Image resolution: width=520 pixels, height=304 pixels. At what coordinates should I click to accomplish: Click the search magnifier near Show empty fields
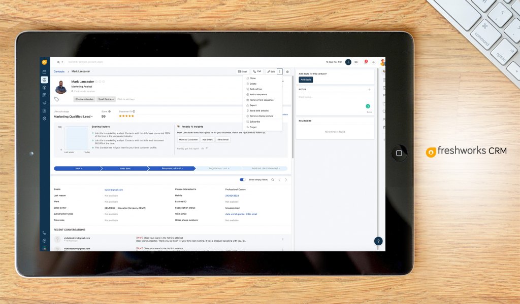[x=273, y=180]
